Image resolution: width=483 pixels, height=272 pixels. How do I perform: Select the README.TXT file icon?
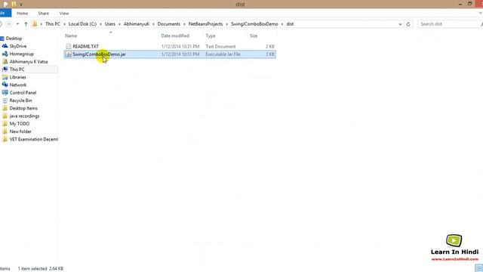tap(69, 46)
